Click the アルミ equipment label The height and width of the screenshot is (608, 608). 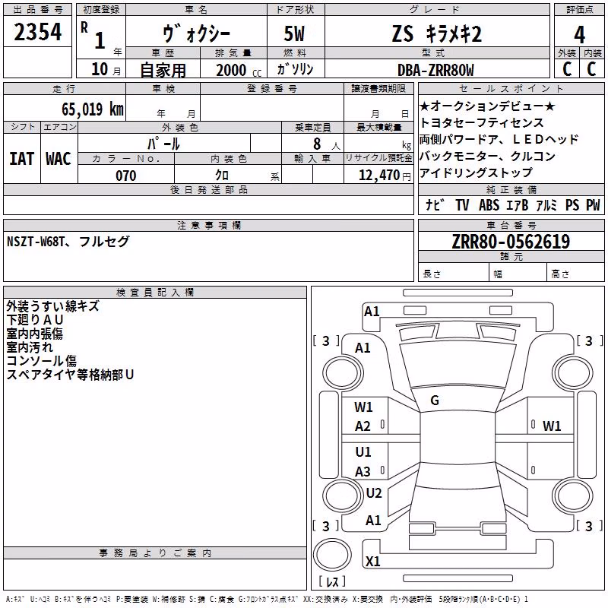[x=546, y=204]
